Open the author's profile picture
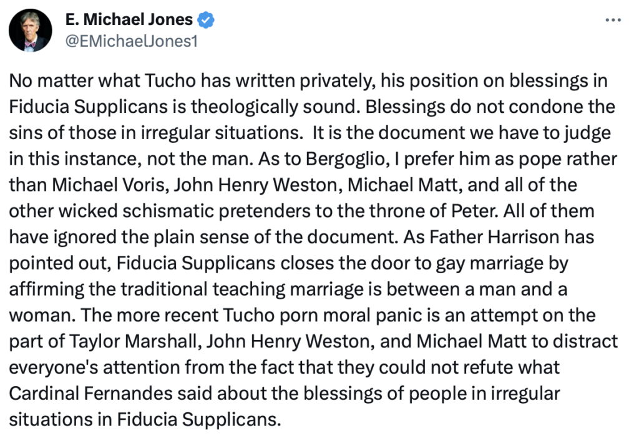The height and width of the screenshot is (441, 639). point(31,30)
